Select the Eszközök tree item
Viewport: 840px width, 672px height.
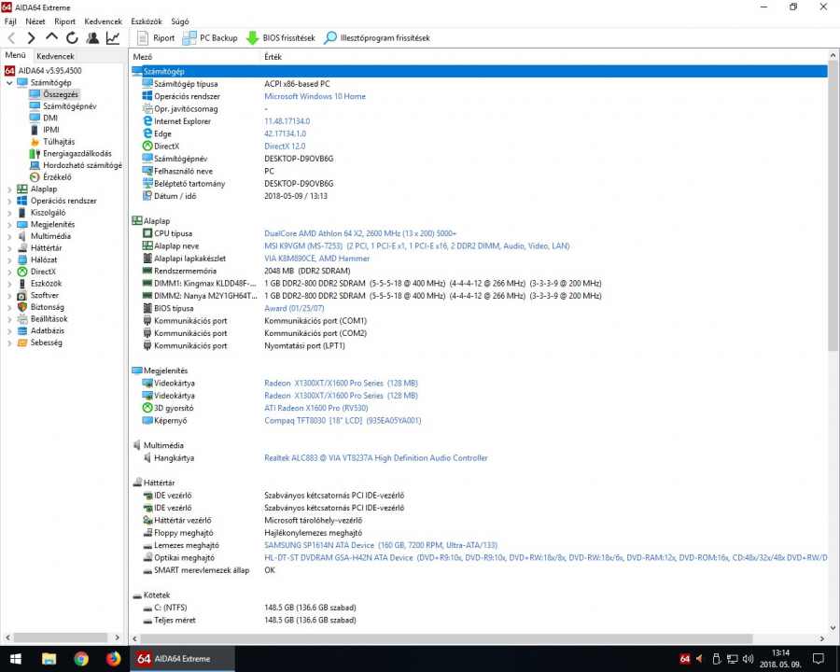point(46,284)
